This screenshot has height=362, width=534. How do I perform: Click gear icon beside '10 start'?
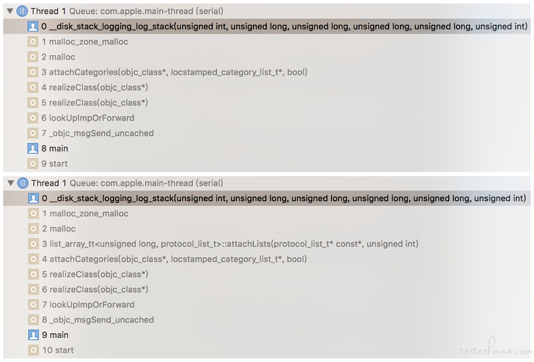point(33,350)
